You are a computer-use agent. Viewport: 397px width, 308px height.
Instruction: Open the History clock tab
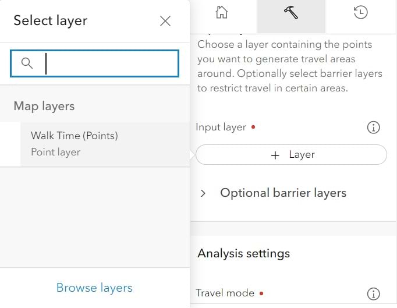(361, 12)
